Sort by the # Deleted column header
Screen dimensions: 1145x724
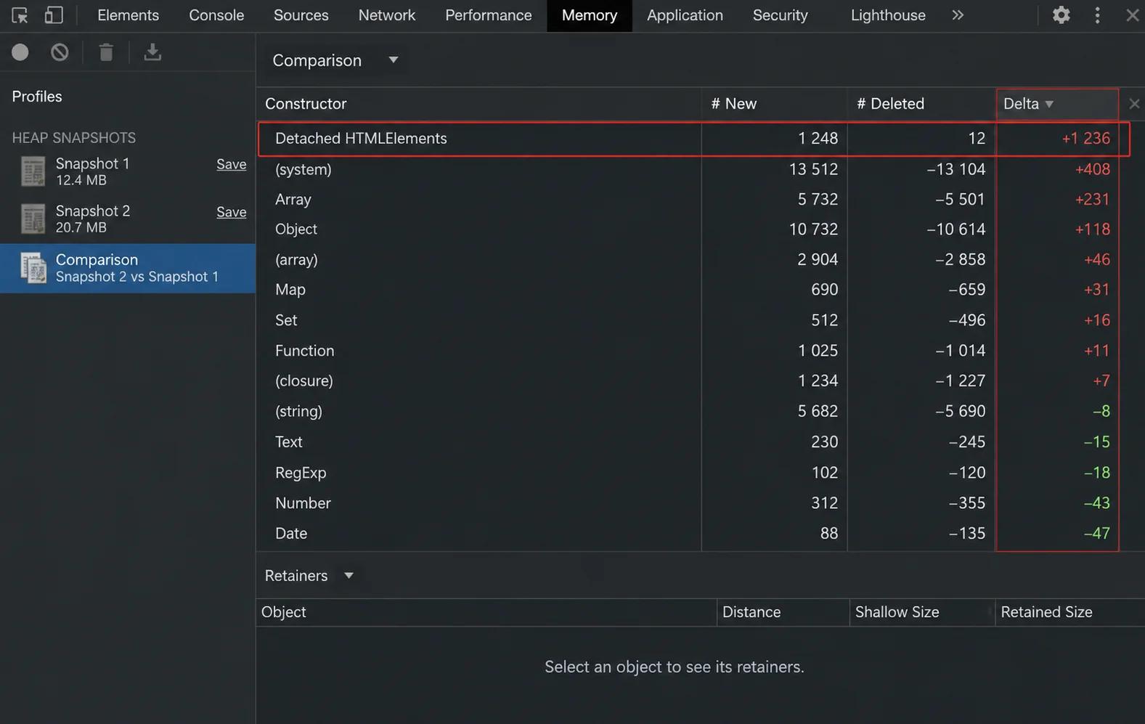(921, 104)
